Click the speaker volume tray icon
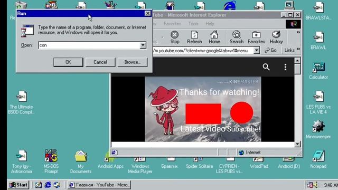Screen dimensions: 338x190 [x=316, y=185]
